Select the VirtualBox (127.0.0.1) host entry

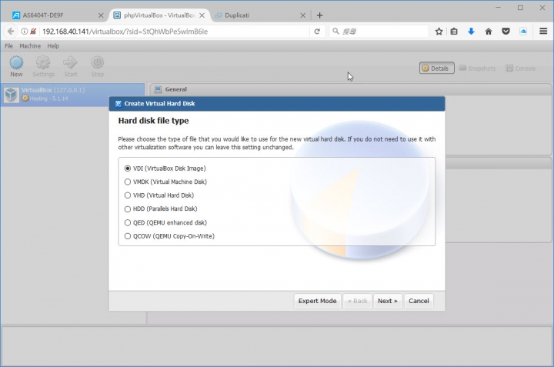pyautogui.click(x=73, y=95)
